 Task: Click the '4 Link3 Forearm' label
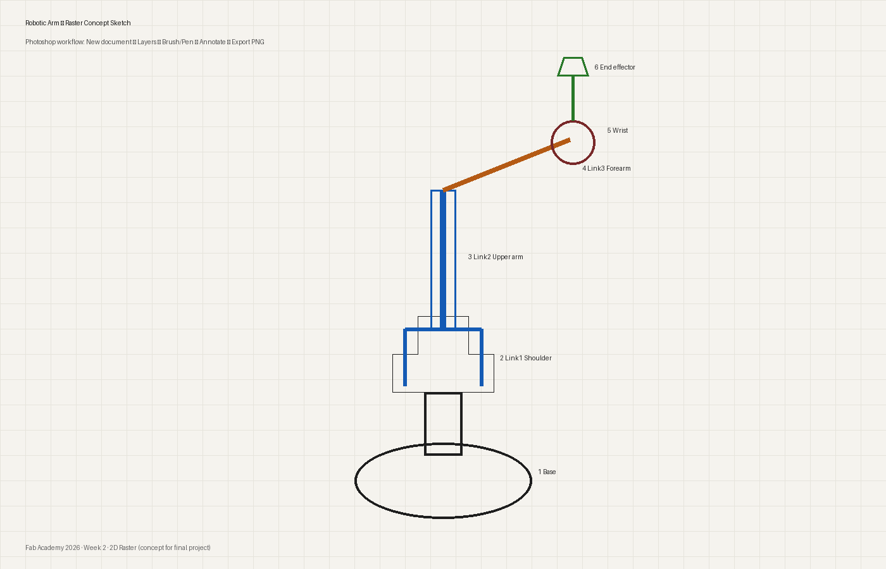(606, 168)
